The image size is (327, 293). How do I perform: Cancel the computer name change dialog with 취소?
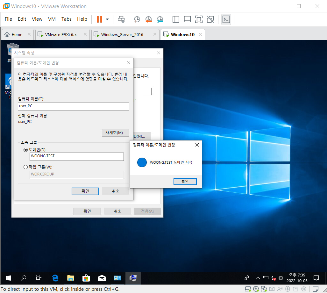[x=116, y=191]
